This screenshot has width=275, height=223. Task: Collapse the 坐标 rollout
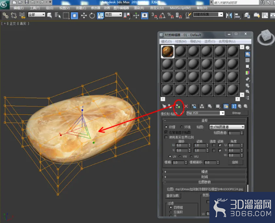[x=205, y=120]
